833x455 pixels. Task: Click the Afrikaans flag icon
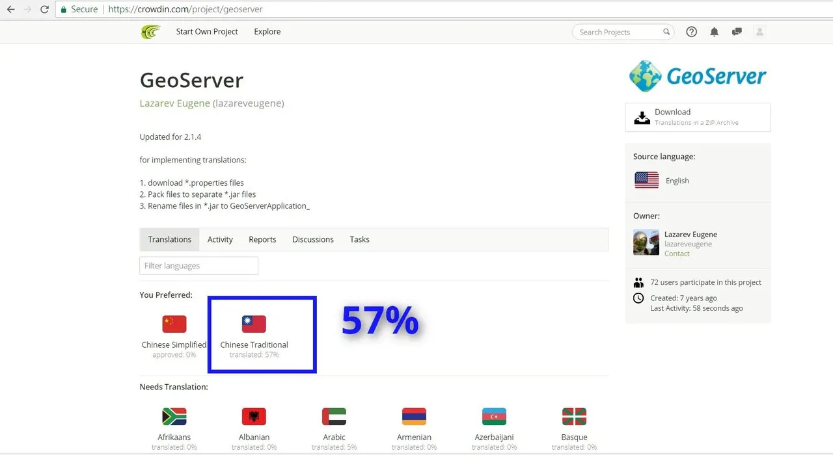pyautogui.click(x=174, y=416)
